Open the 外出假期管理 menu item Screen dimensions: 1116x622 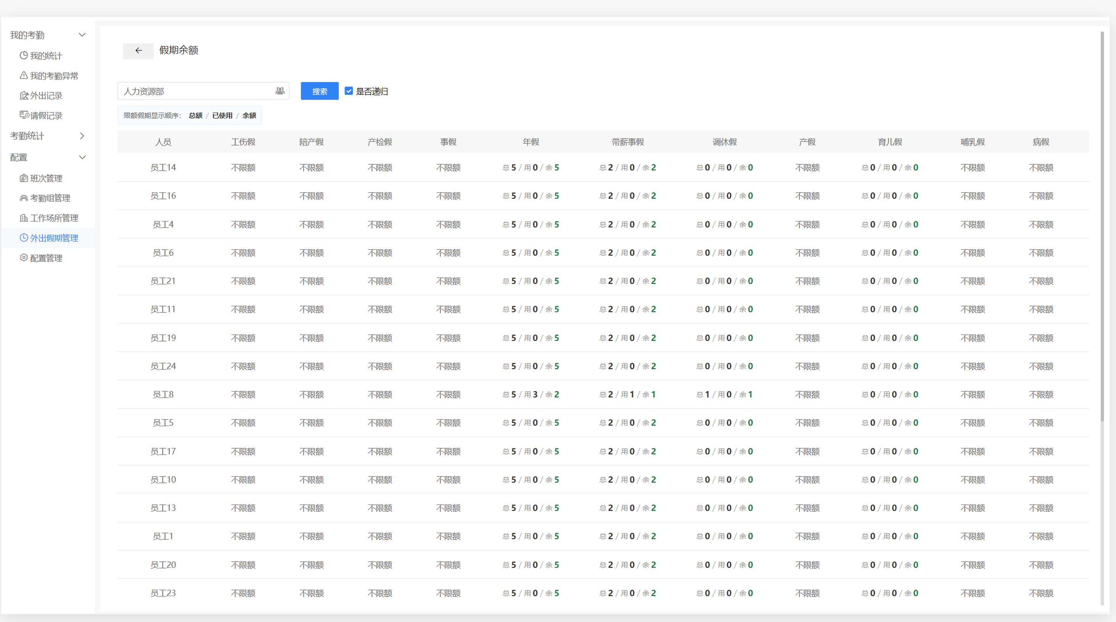tap(48, 237)
